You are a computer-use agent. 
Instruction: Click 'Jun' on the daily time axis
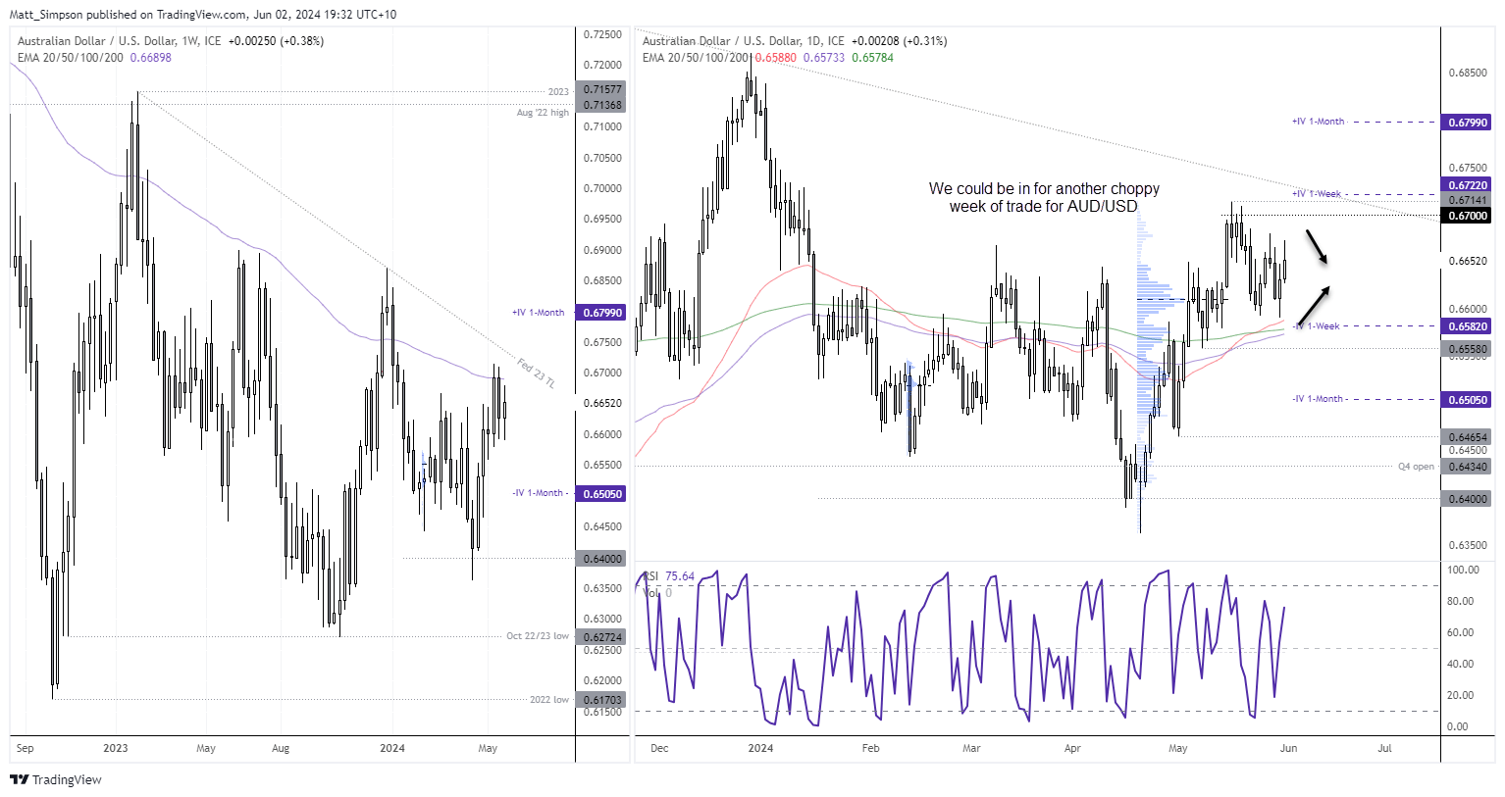[x=1288, y=748]
